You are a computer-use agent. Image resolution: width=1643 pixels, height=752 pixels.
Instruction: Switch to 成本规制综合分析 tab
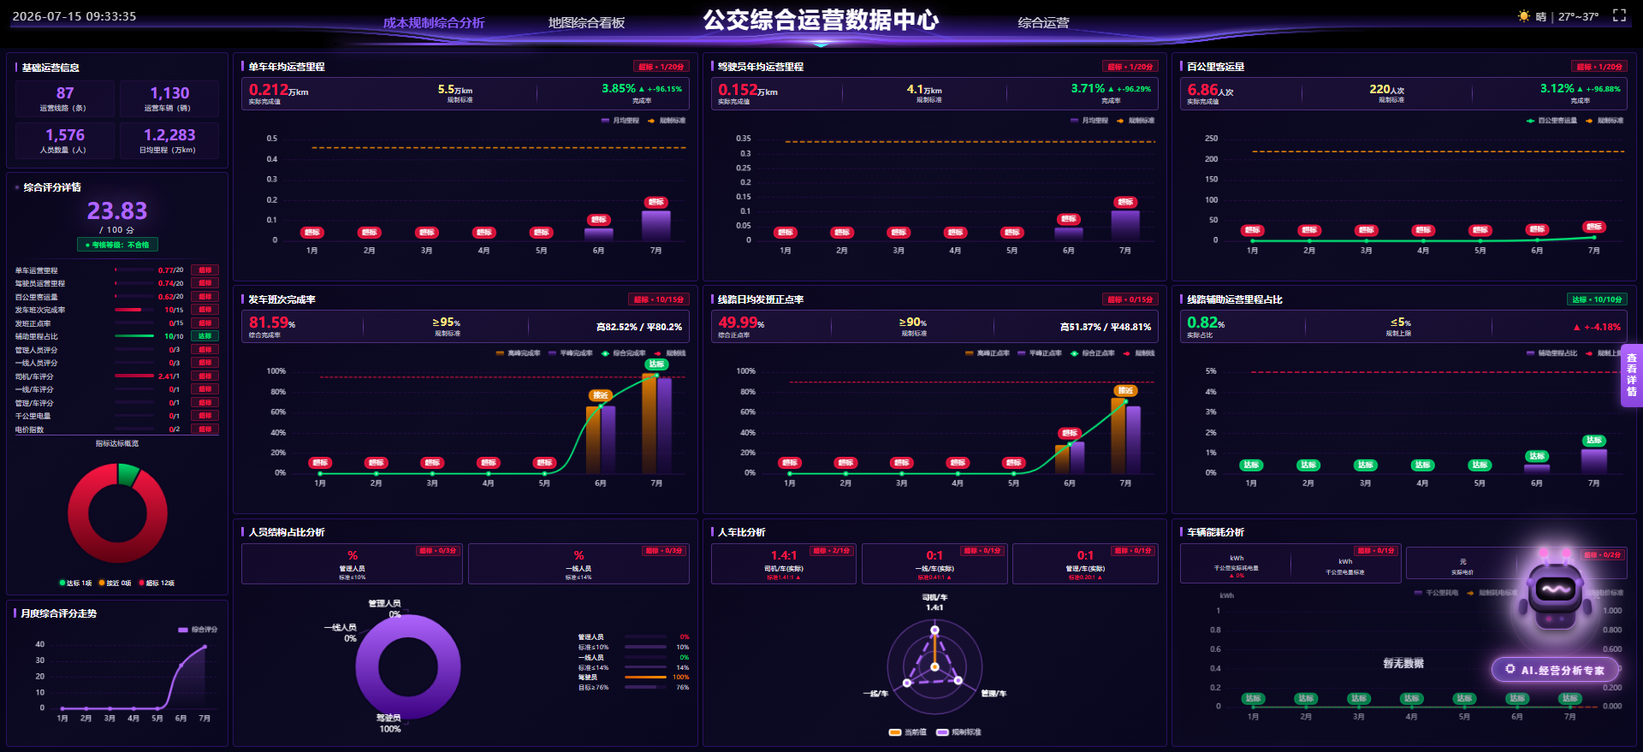point(434,23)
